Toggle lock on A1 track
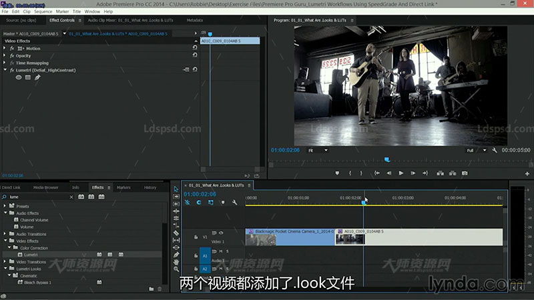Viewport: 534px width, 300px height. (x=196, y=255)
